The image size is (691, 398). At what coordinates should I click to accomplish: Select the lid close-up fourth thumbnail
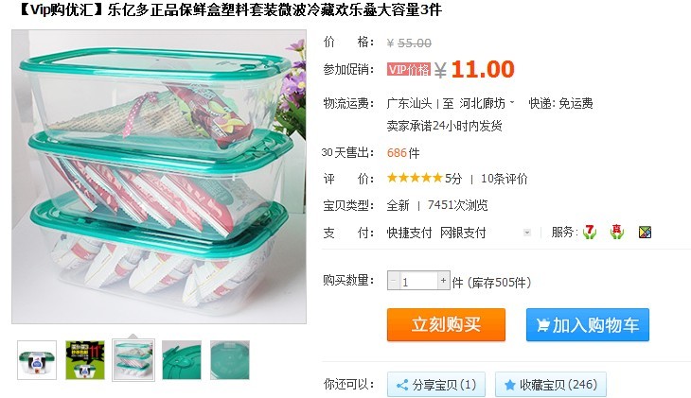[182, 359]
